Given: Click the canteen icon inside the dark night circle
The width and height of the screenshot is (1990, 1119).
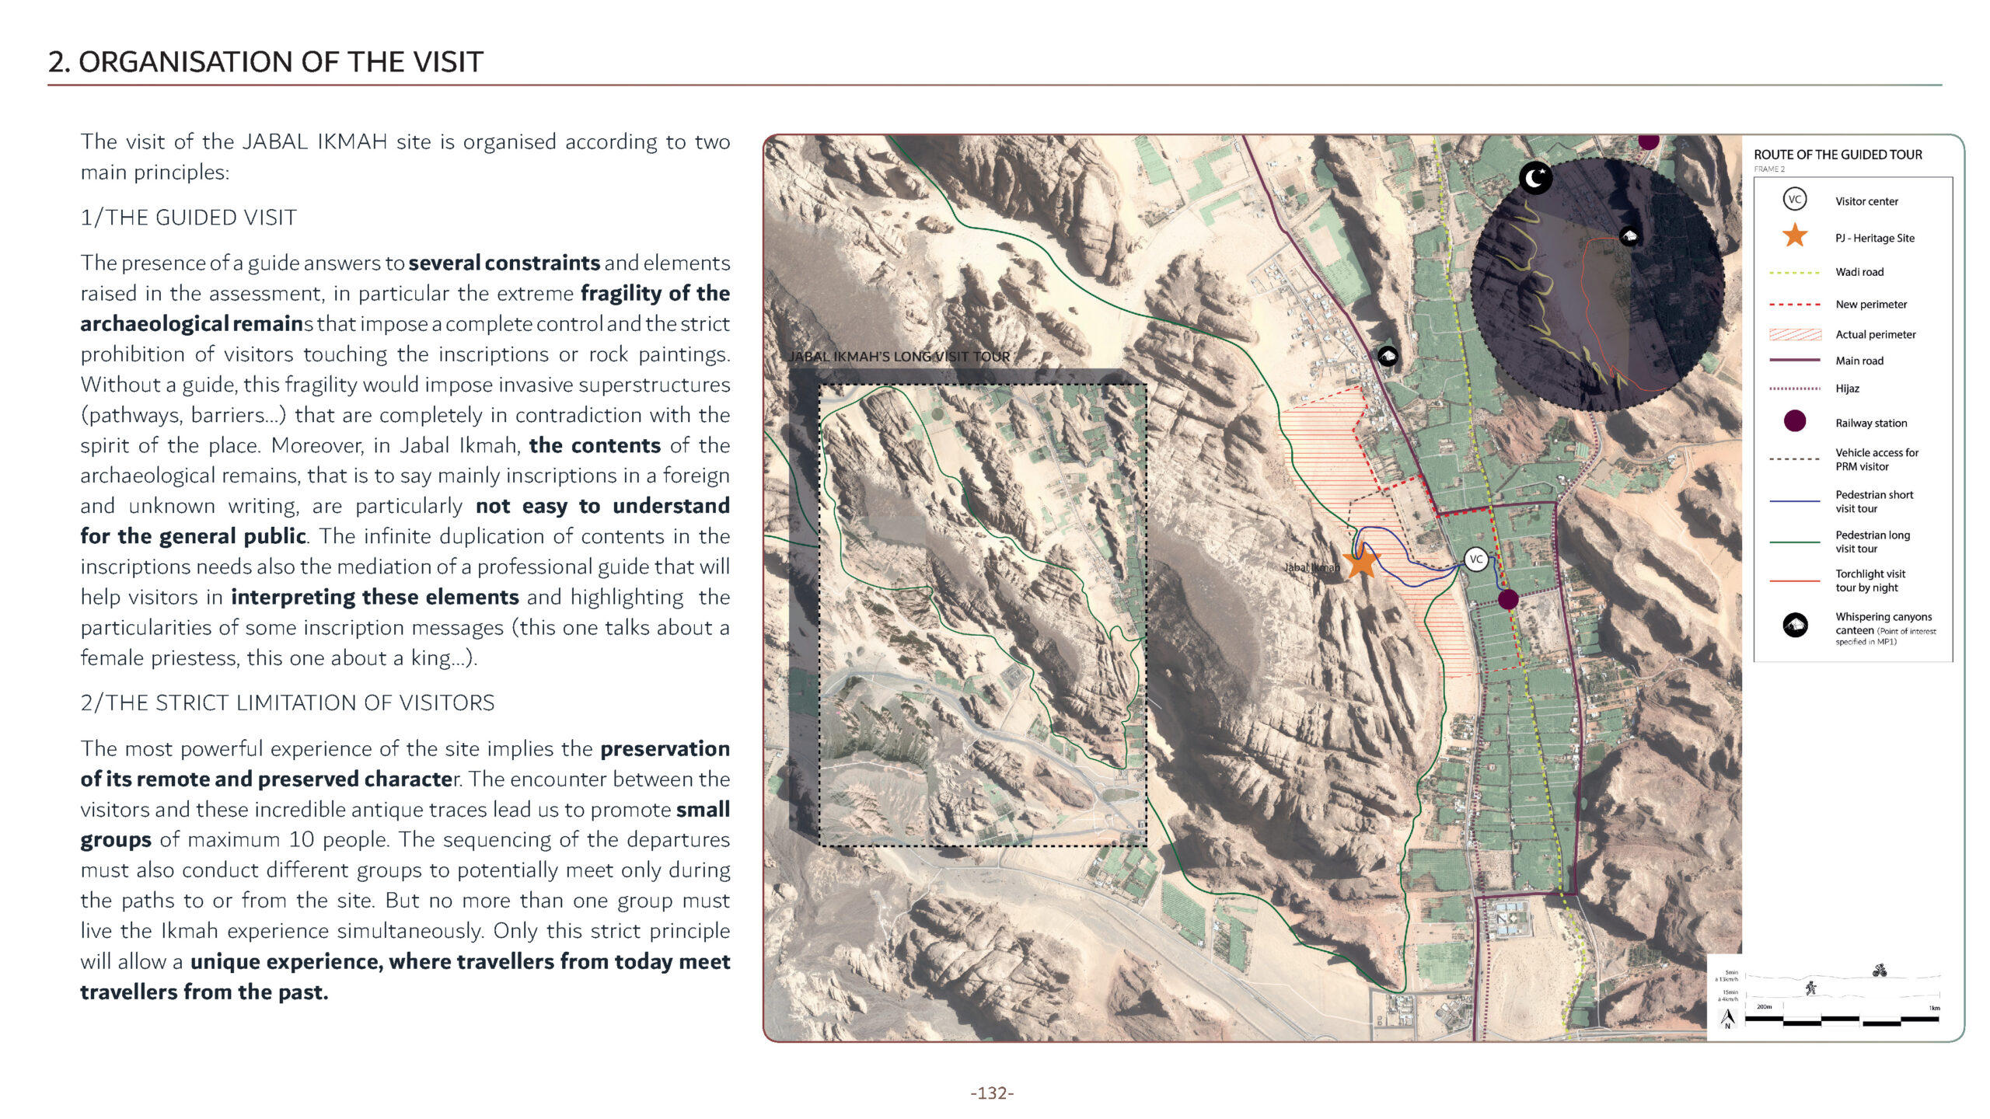Looking at the screenshot, I should (x=1629, y=236).
